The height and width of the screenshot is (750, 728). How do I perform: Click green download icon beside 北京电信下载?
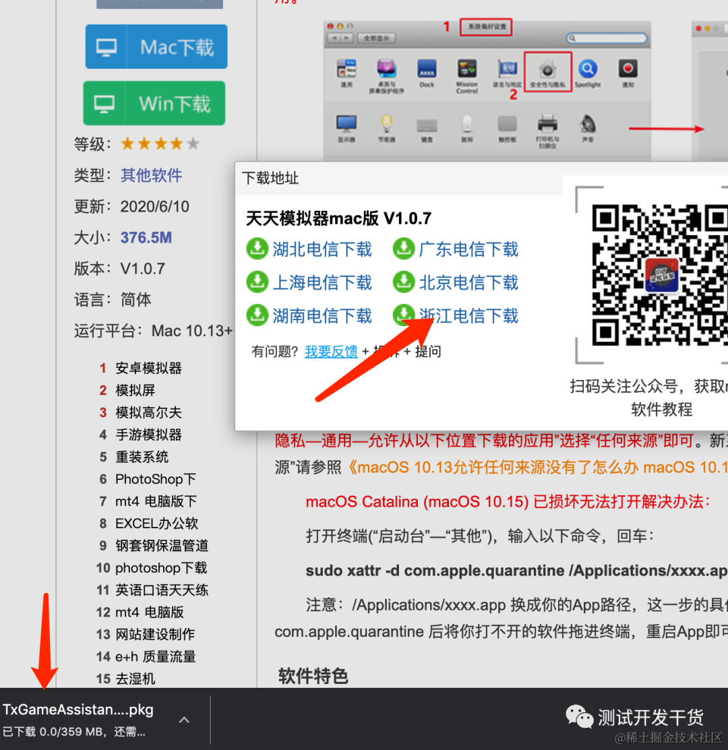pos(404,282)
